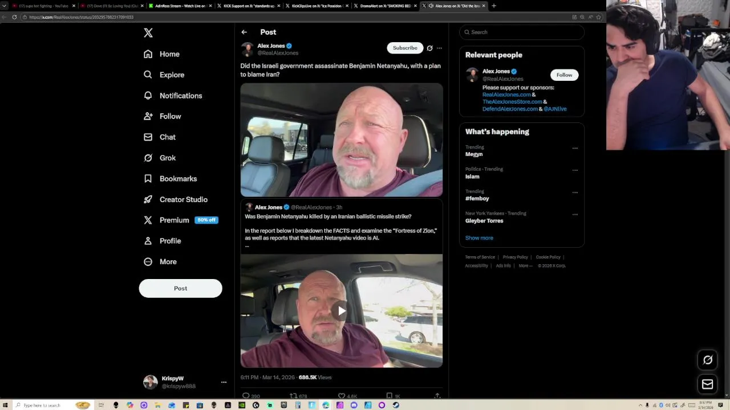Image resolution: width=730 pixels, height=410 pixels.
Task: Open the post's three-dot options menu
Action: 439,48
